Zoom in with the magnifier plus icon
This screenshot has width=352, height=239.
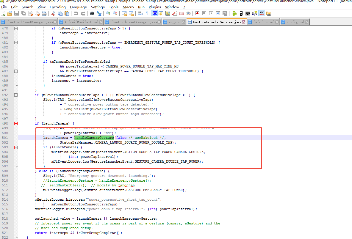click(x=108, y=14)
